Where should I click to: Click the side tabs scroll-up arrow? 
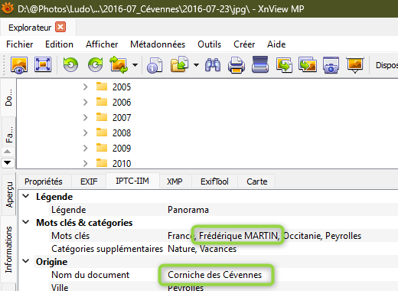coord(8,152)
